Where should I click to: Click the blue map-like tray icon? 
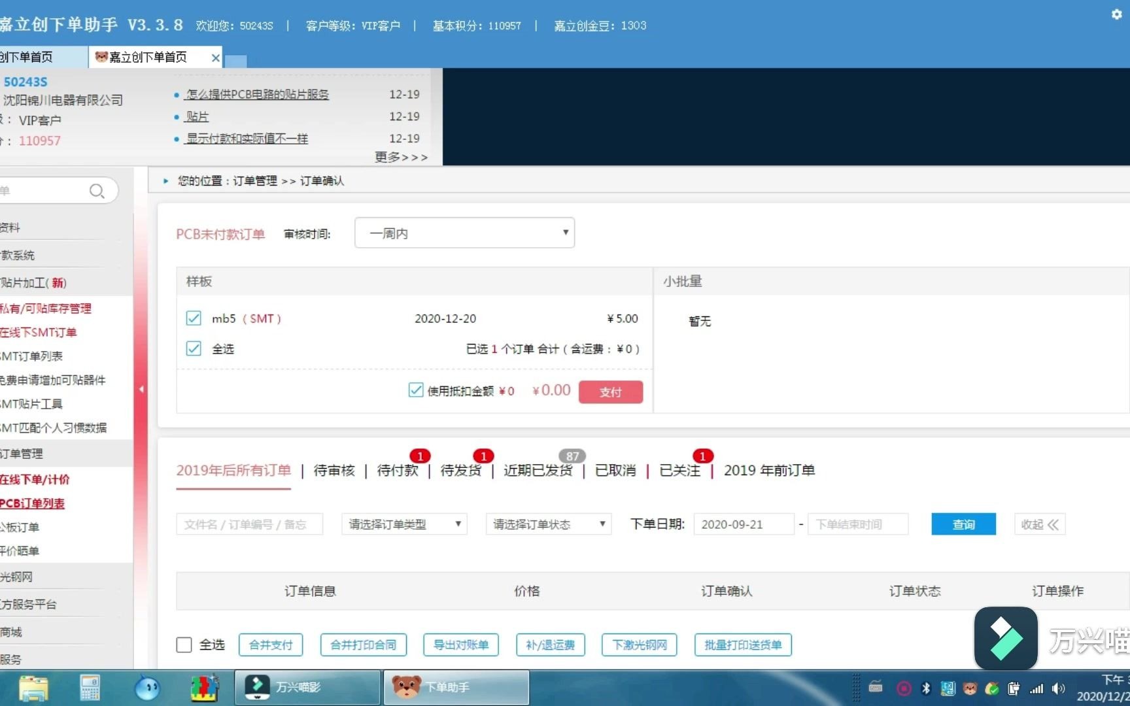click(948, 688)
